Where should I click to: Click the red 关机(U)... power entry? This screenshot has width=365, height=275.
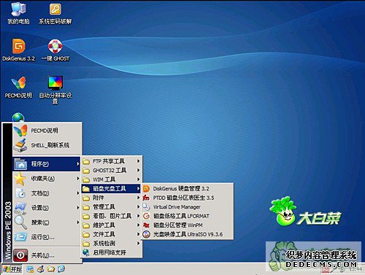47,255
